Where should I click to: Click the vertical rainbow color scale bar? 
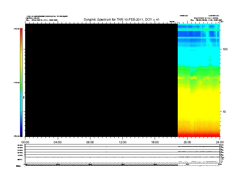pos(21,83)
